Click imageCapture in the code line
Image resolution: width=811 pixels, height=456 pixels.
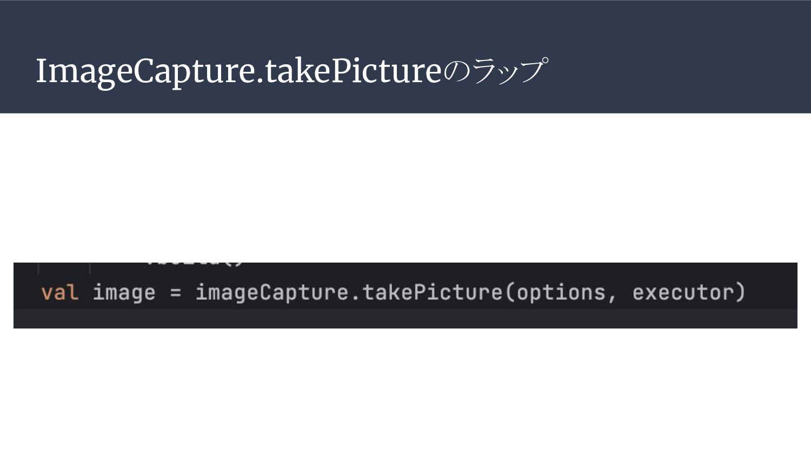272,293
